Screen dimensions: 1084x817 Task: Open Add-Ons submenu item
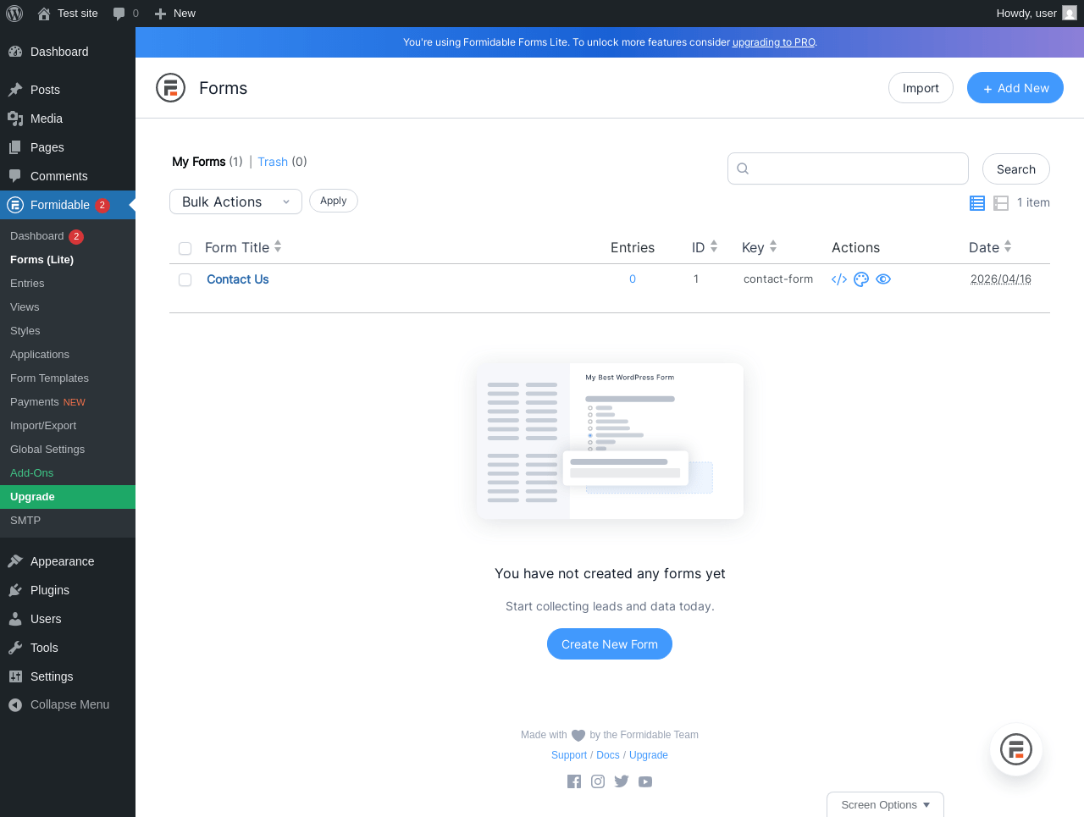tap(68, 473)
